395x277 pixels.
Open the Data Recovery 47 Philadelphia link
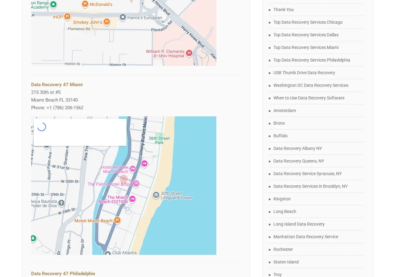pyautogui.click(x=63, y=274)
